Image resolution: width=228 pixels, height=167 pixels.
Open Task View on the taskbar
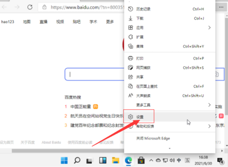click(x=90, y=161)
